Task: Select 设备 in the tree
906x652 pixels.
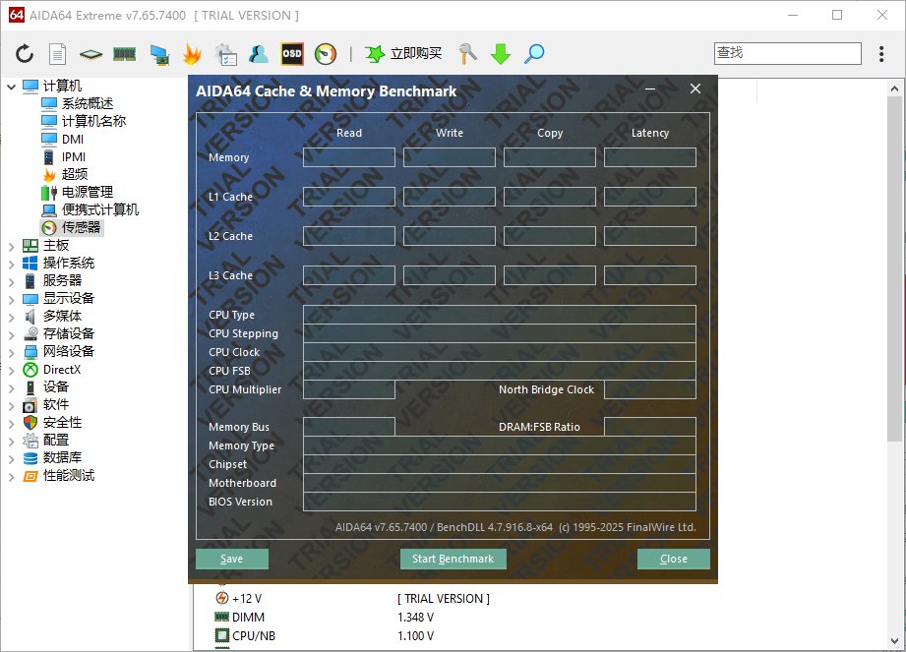Action: point(55,386)
